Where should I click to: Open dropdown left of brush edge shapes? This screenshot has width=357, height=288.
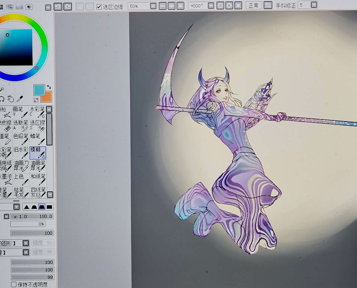coord(16,207)
